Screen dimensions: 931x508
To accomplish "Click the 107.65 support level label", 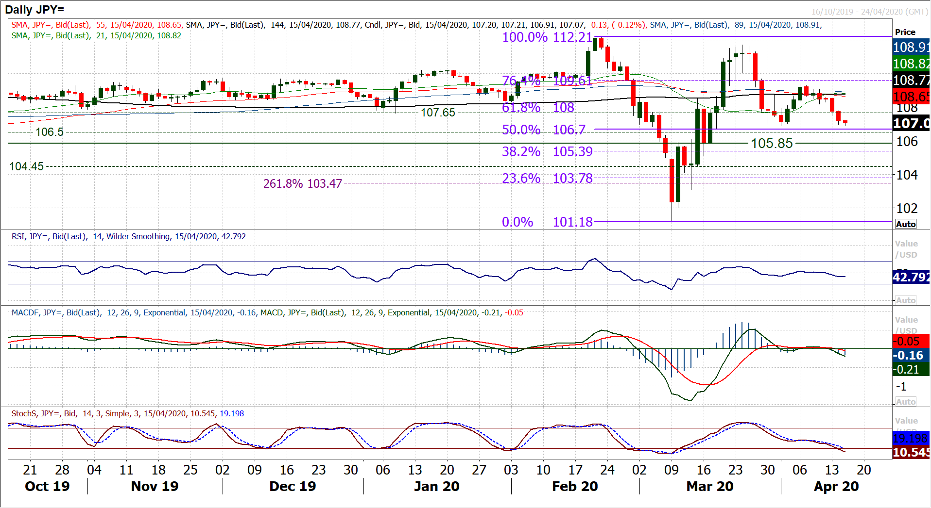I will (438, 113).
